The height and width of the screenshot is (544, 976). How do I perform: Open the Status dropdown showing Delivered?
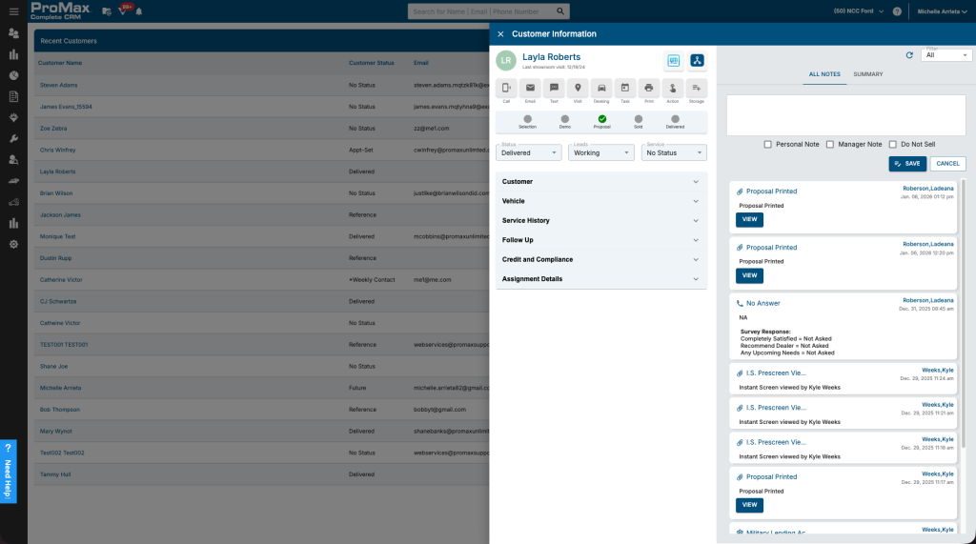[528, 152]
